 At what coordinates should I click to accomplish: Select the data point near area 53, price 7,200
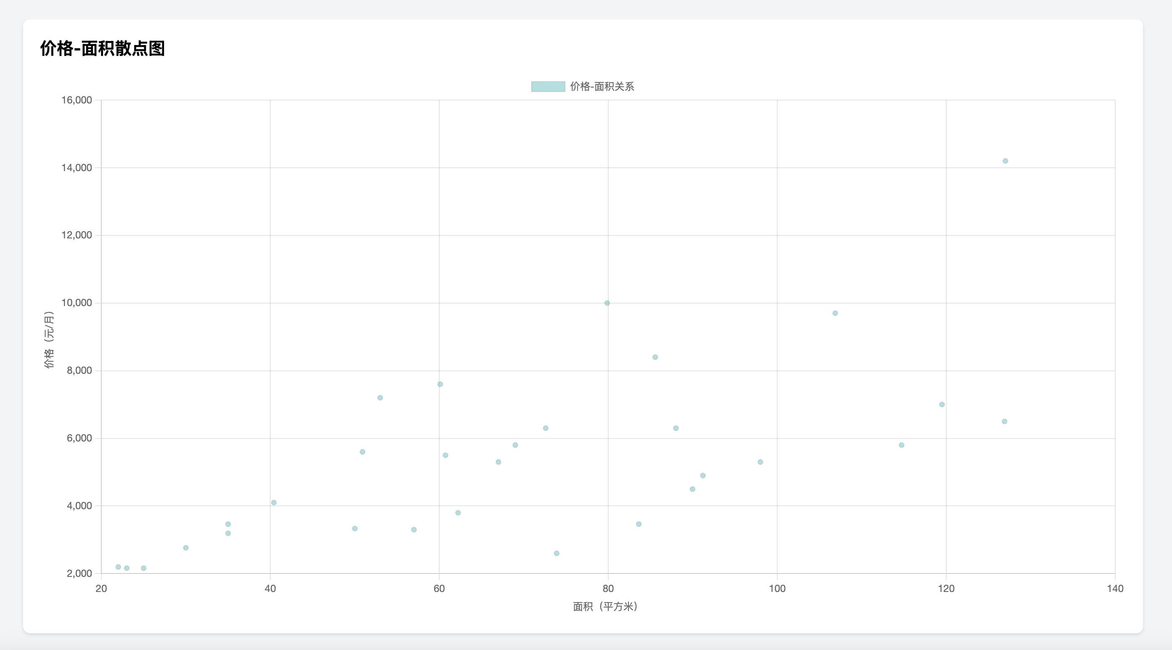380,398
